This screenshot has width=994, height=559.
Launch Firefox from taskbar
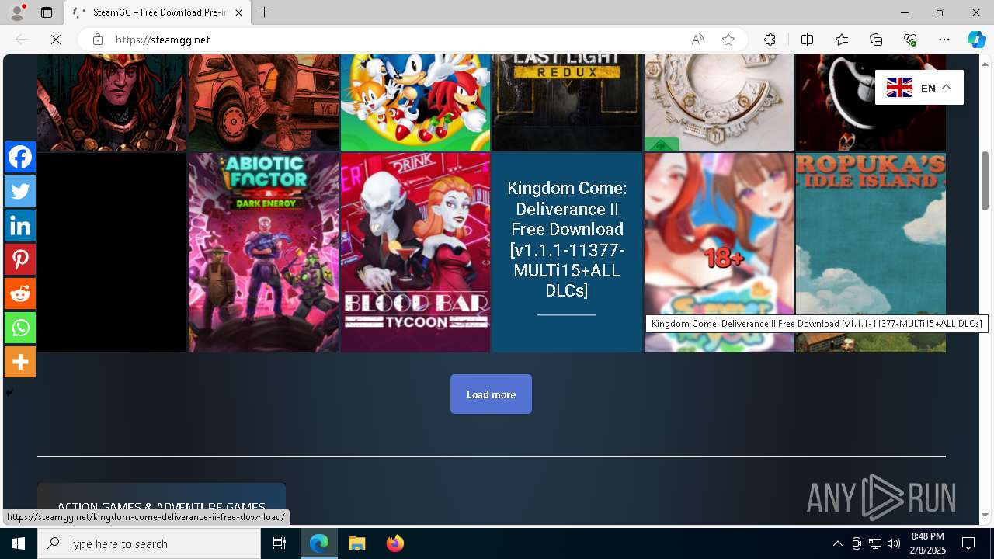394,543
